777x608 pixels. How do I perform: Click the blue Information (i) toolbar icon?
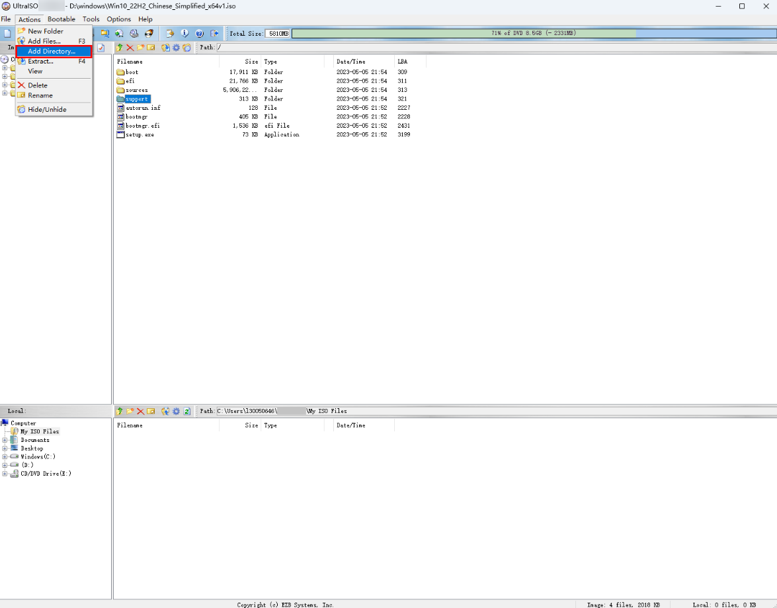point(184,33)
